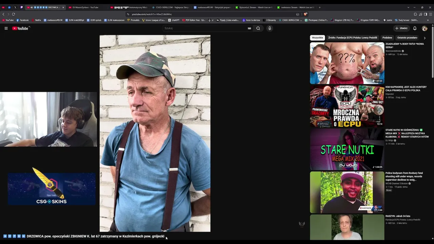Open the media control music-note icon
The width and height of the screenshot is (434, 244).
[420, 14]
